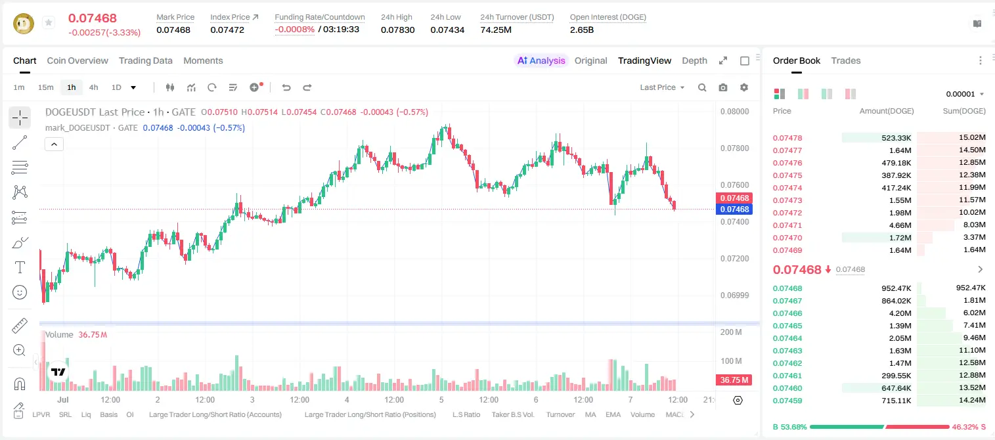The image size is (995, 440).
Task: Expand more timeframes arrow next to 1D
Action: pos(133,87)
